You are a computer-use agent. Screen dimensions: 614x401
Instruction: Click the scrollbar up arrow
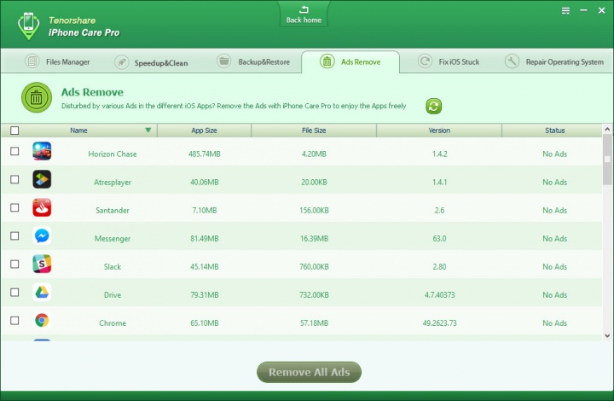coord(607,129)
